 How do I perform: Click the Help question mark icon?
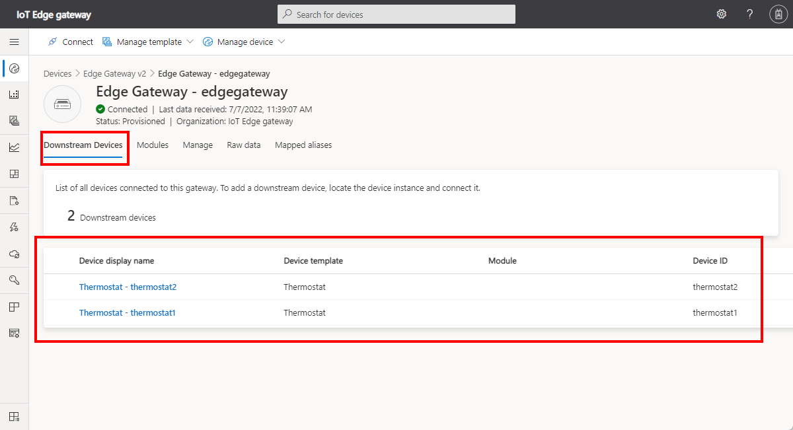click(749, 14)
